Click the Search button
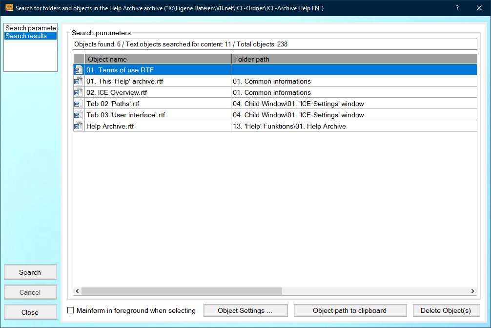The height and width of the screenshot is (328, 491). click(30, 272)
